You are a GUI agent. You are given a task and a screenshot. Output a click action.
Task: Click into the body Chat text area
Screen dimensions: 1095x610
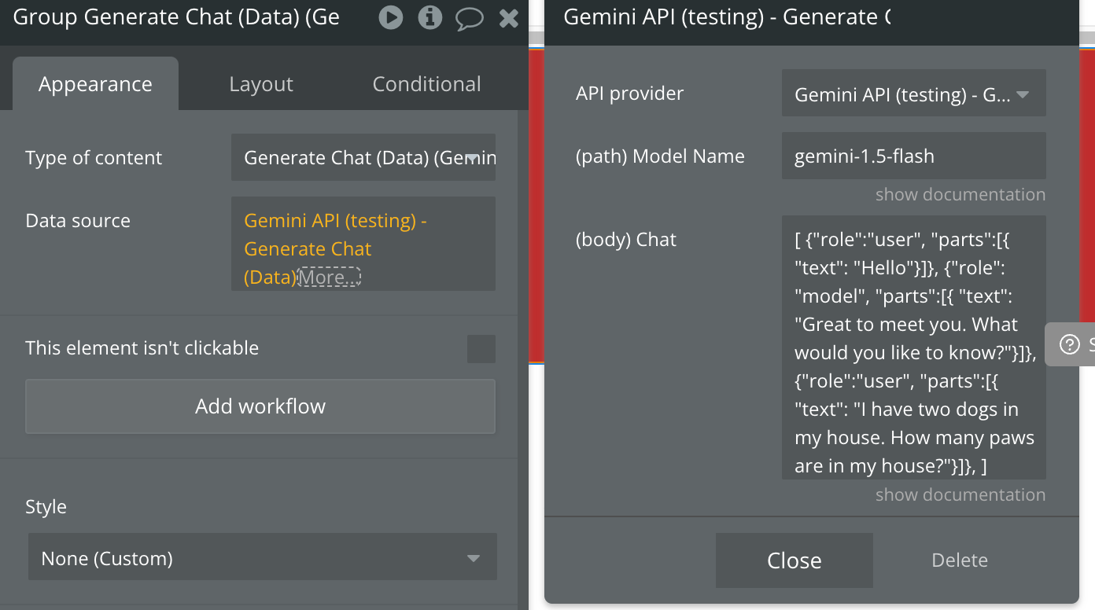(913, 347)
